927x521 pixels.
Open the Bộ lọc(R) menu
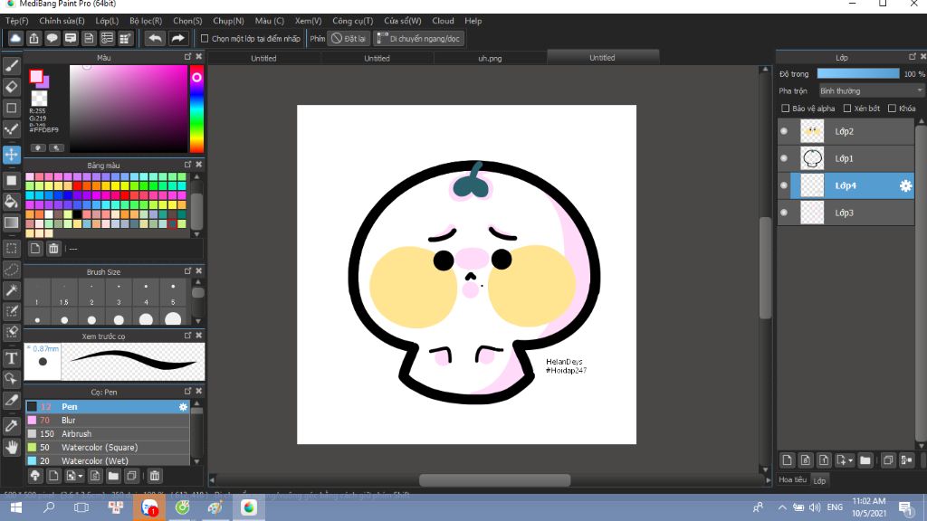(146, 21)
